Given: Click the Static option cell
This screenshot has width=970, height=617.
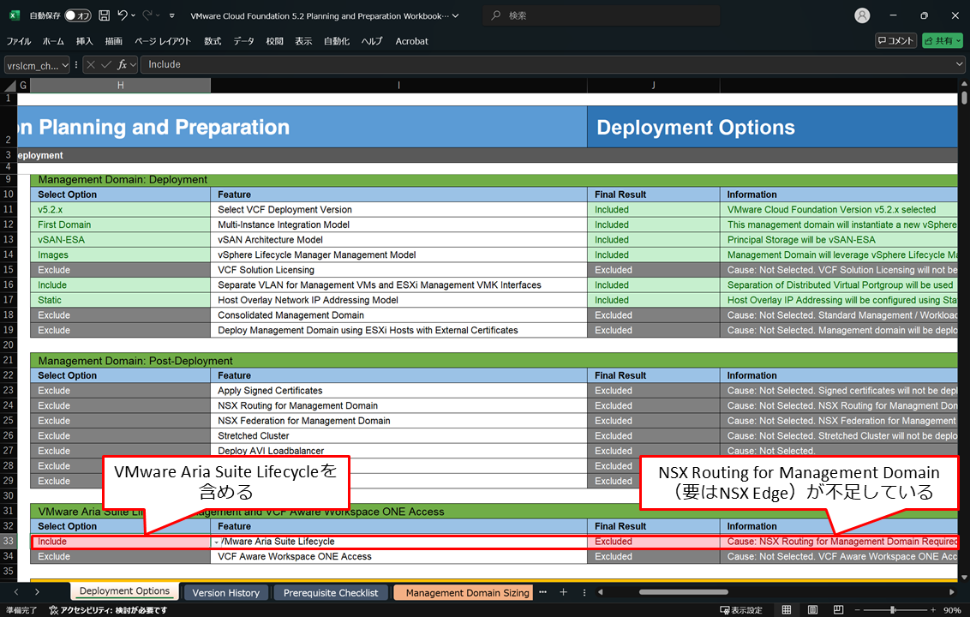Looking at the screenshot, I should [x=121, y=300].
